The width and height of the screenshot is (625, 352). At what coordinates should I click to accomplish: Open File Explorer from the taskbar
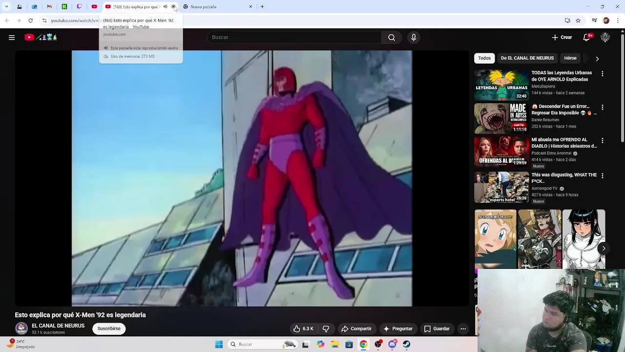[x=335, y=344]
